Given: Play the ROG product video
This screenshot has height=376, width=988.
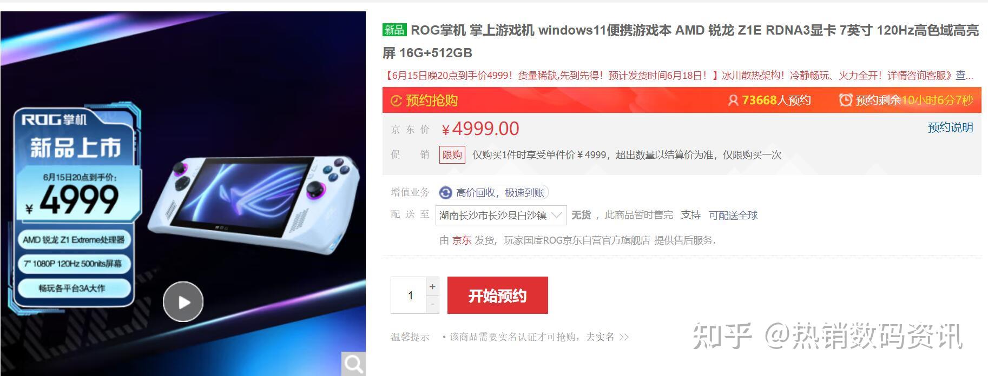Looking at the screenshot, I should pos(183,302).
